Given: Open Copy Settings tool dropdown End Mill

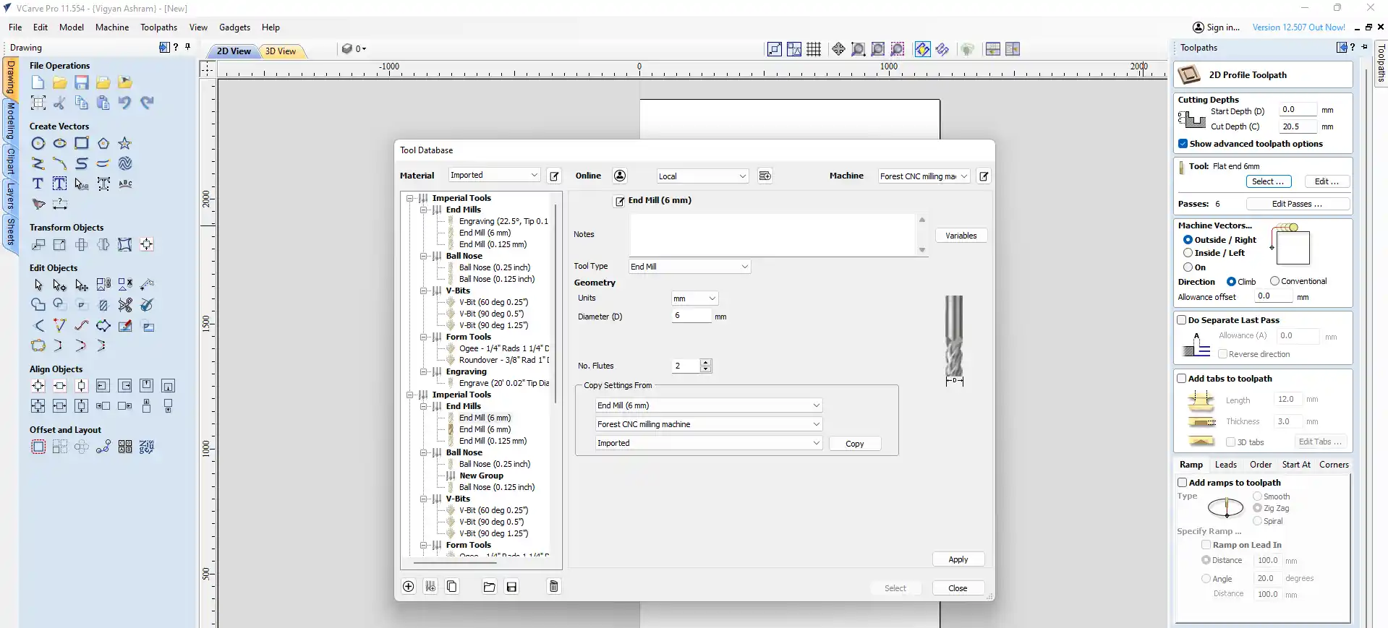Looking at the screenshot, I should [x=709, y=405].
